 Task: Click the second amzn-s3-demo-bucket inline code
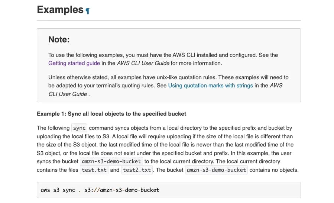[216, 170]
